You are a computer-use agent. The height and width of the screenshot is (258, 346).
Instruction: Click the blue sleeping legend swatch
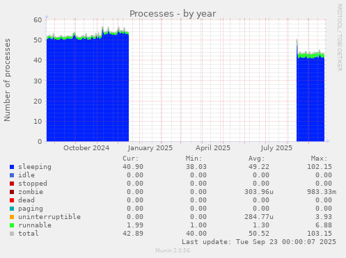pyautogui.click(x=12, y=167)
